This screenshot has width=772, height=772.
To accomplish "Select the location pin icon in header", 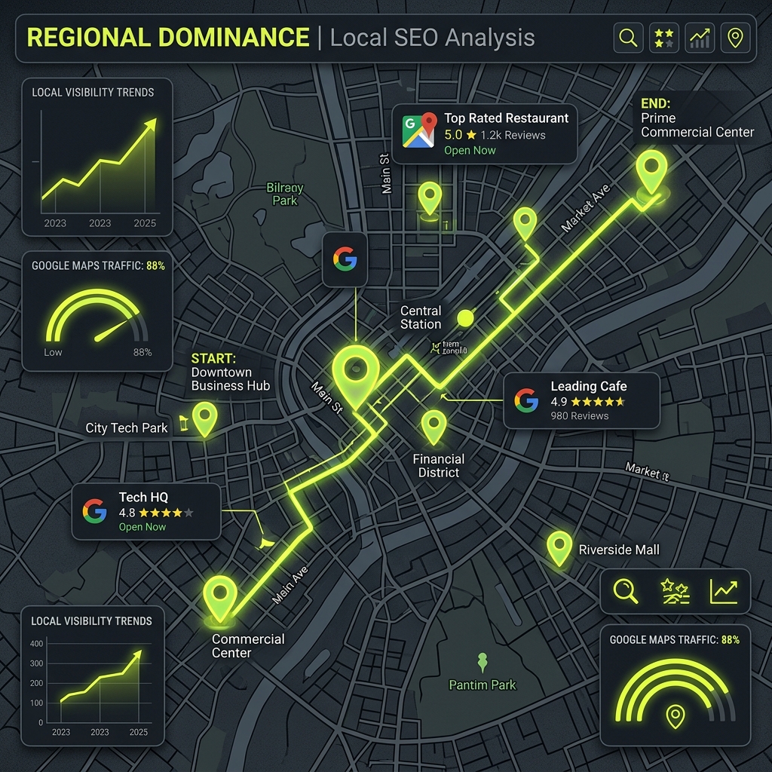I will 735,38.
